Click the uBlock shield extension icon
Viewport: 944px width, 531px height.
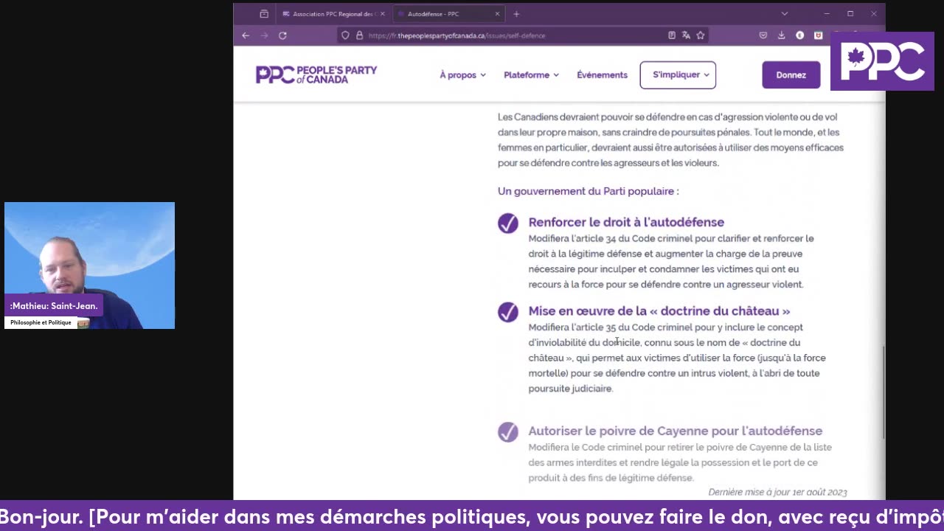(818, 35)
